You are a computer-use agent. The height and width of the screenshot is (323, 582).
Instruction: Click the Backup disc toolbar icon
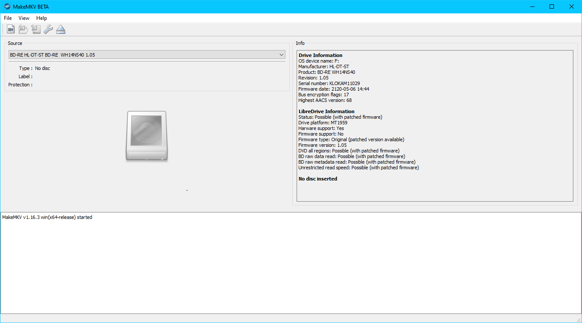(35, 29)
